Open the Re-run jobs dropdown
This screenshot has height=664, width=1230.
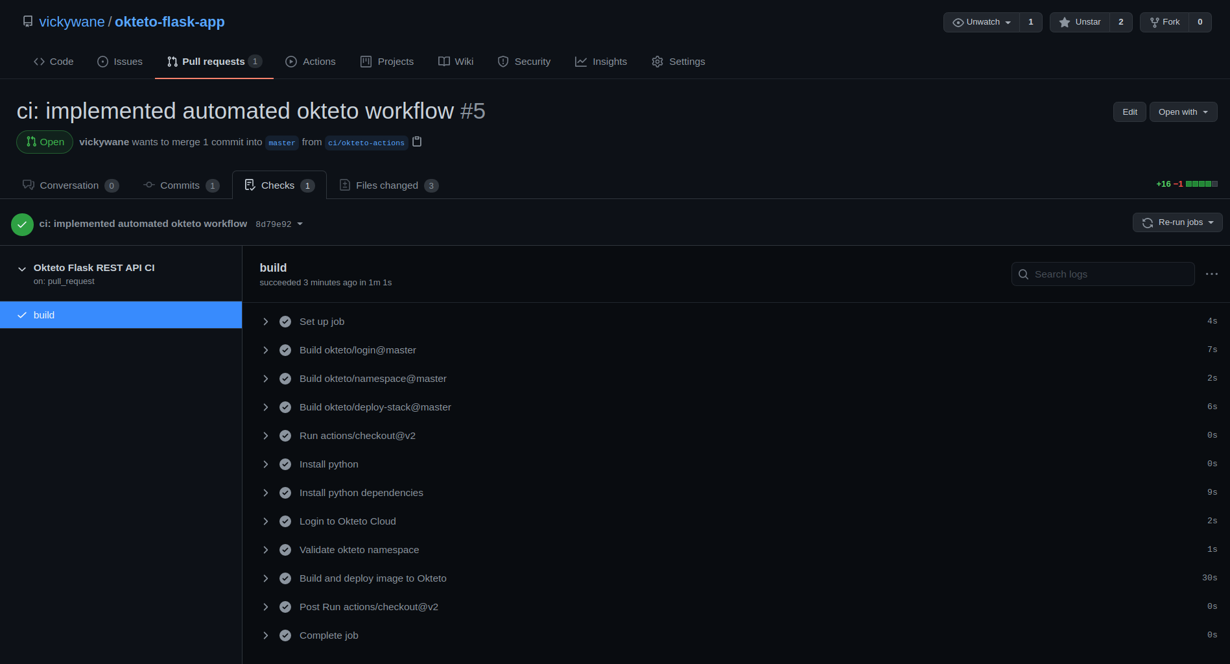point(1177,222)
